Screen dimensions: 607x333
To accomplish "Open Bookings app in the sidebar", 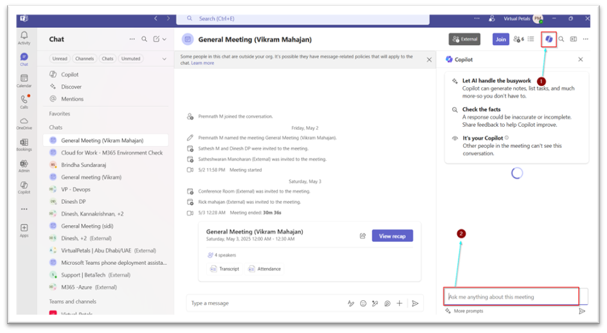I will [x=24, y=145].
